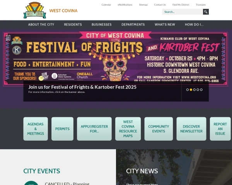Select the first slideshow indicator dot
The width and height of the screenshot is (232, 185).
[x=187, y=90]
